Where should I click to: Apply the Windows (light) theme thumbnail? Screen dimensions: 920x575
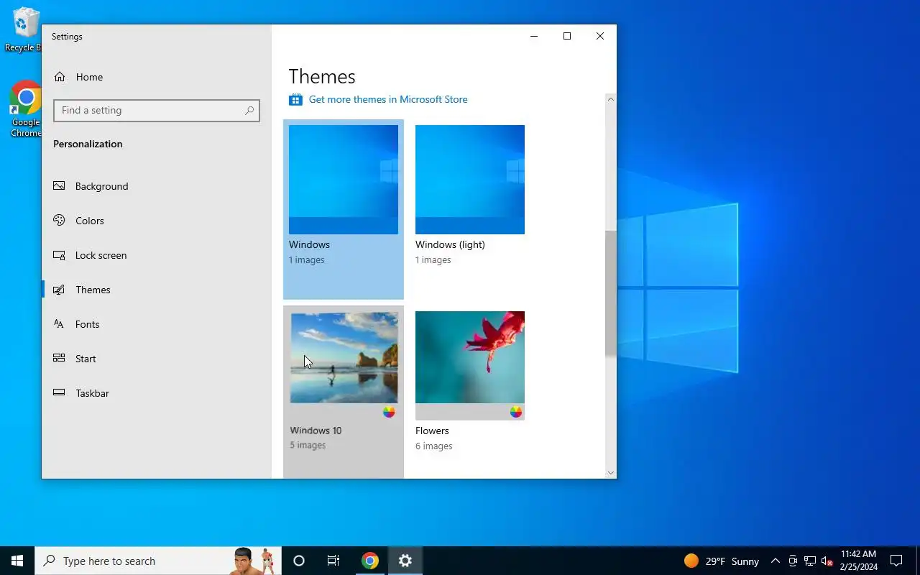(470, 180)
